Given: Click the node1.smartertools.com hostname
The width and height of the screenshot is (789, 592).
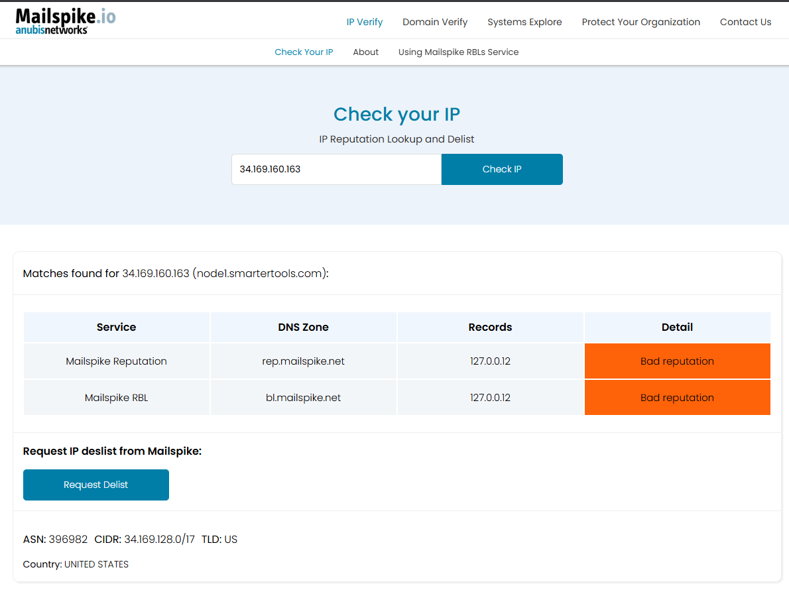Looking at the screenshot, I should 259,273.
